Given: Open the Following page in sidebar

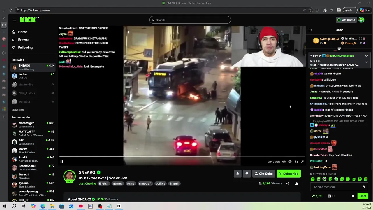Looking at the screenshot, I should coord(25,48).
